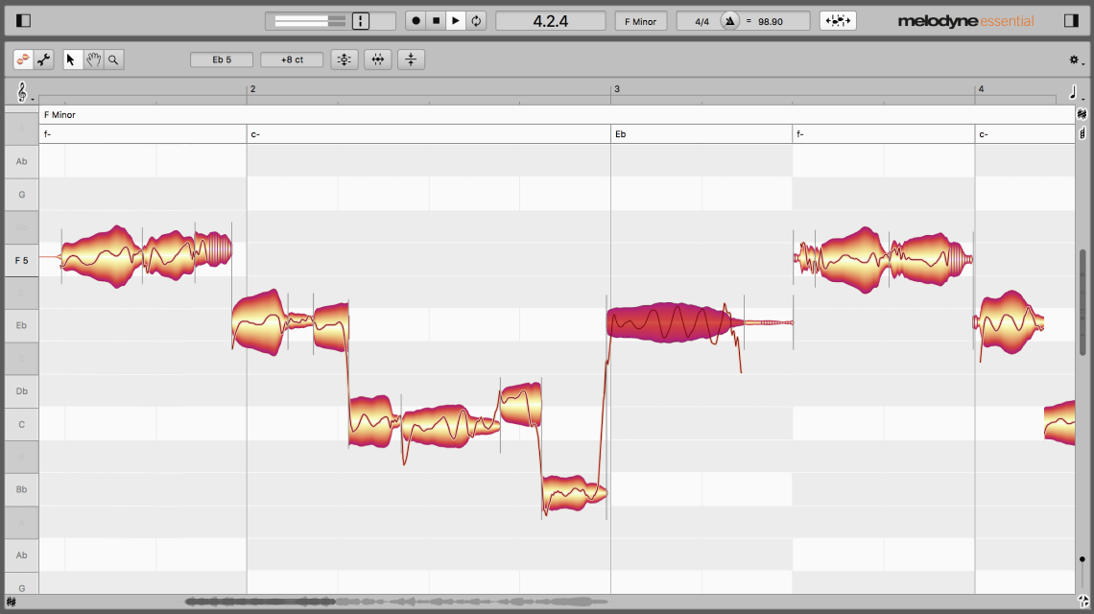
Task: Open the Leveling macro icon
Action: pos(411,59)
